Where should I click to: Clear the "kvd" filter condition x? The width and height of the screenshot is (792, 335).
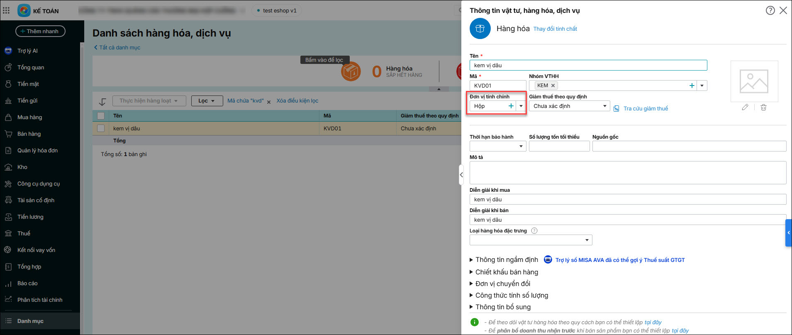coord(269,102)
